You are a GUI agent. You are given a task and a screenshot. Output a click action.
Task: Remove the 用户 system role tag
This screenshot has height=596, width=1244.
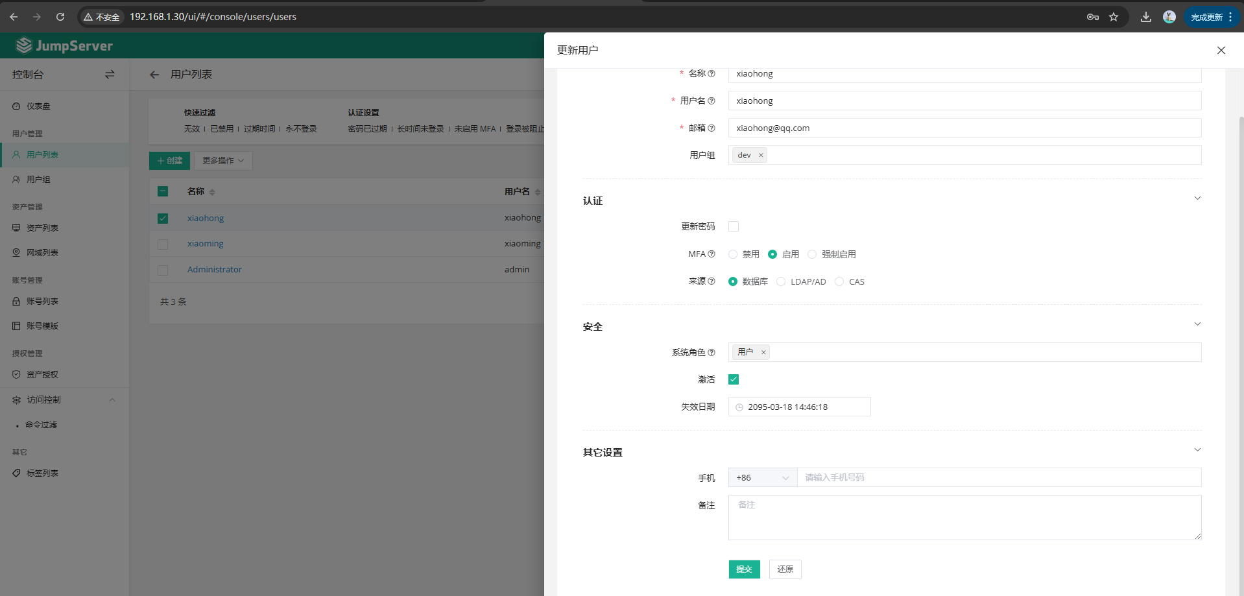point(763,353)
